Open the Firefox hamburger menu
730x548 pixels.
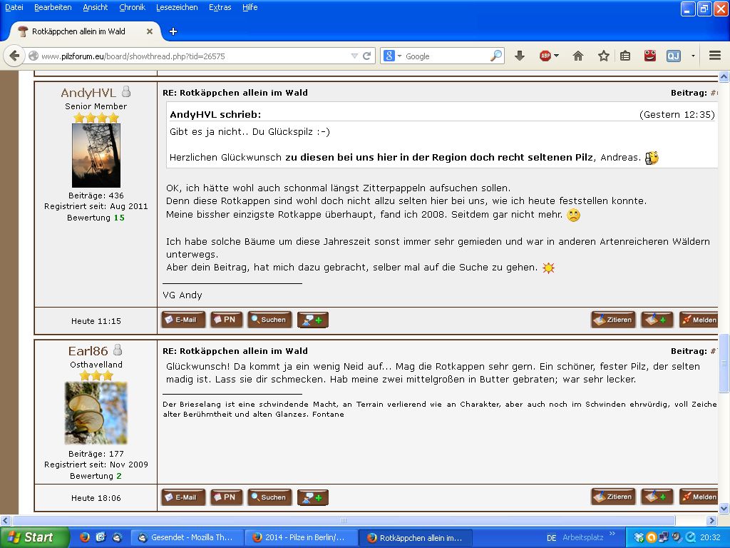tap(715, 56)
